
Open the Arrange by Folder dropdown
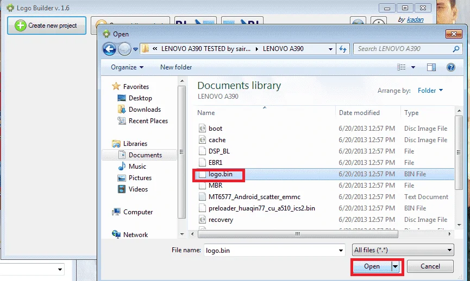coord(430,91)
